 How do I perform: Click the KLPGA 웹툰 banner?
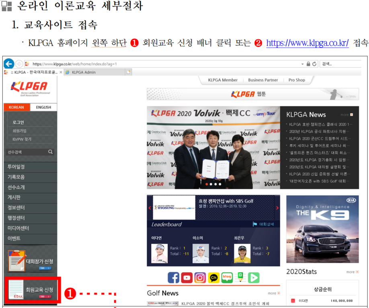253,94
